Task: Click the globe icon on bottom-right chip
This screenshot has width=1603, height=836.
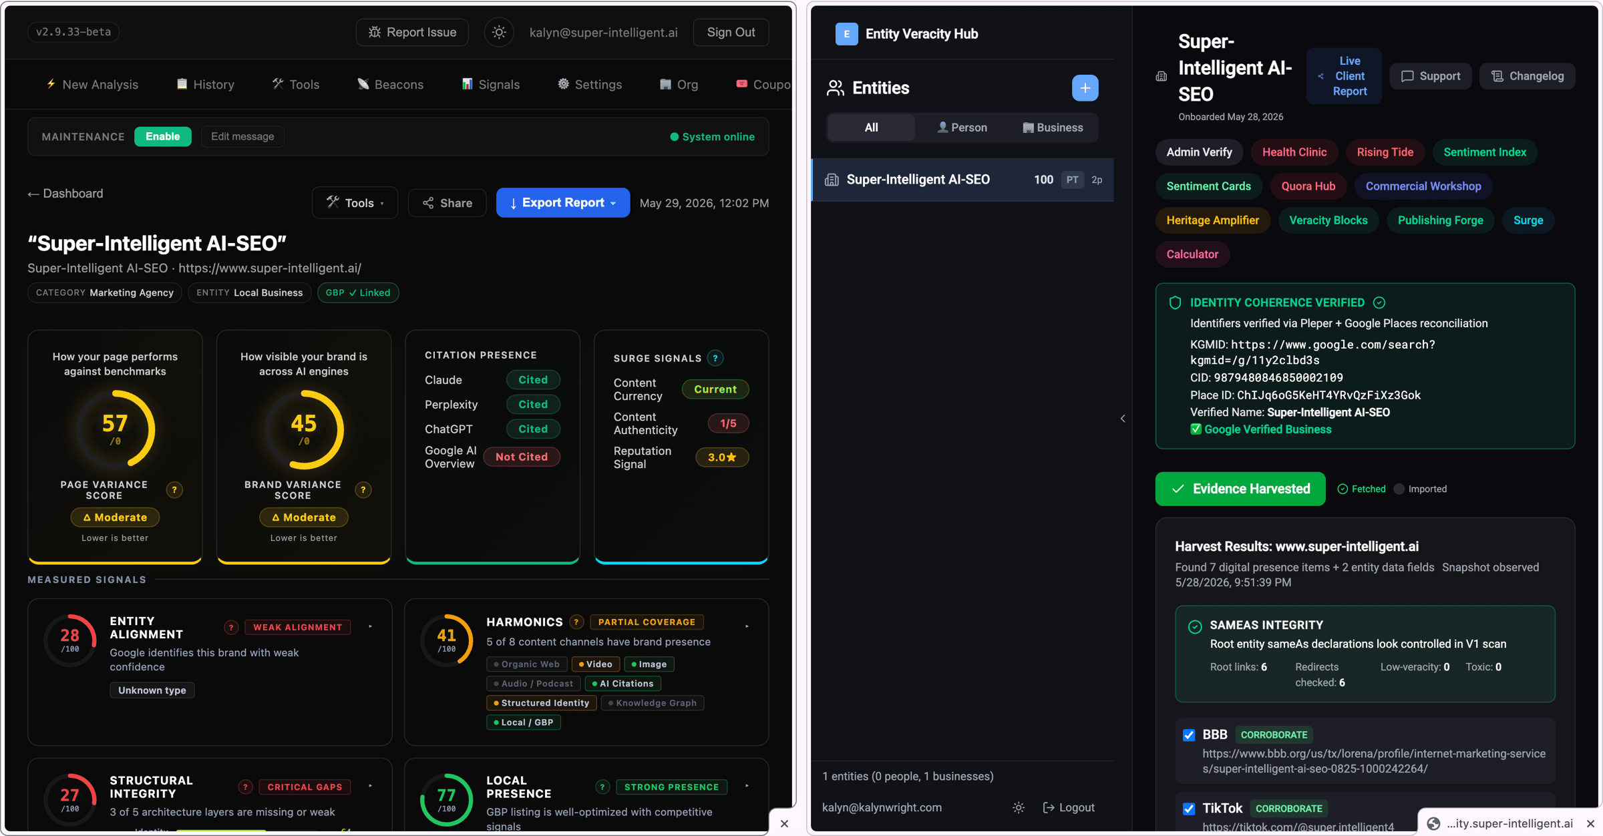Action: pos(1433,823)
